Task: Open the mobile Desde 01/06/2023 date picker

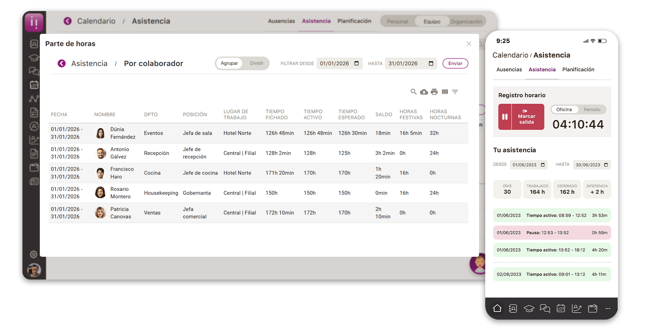Action: [x=543, y=165]
